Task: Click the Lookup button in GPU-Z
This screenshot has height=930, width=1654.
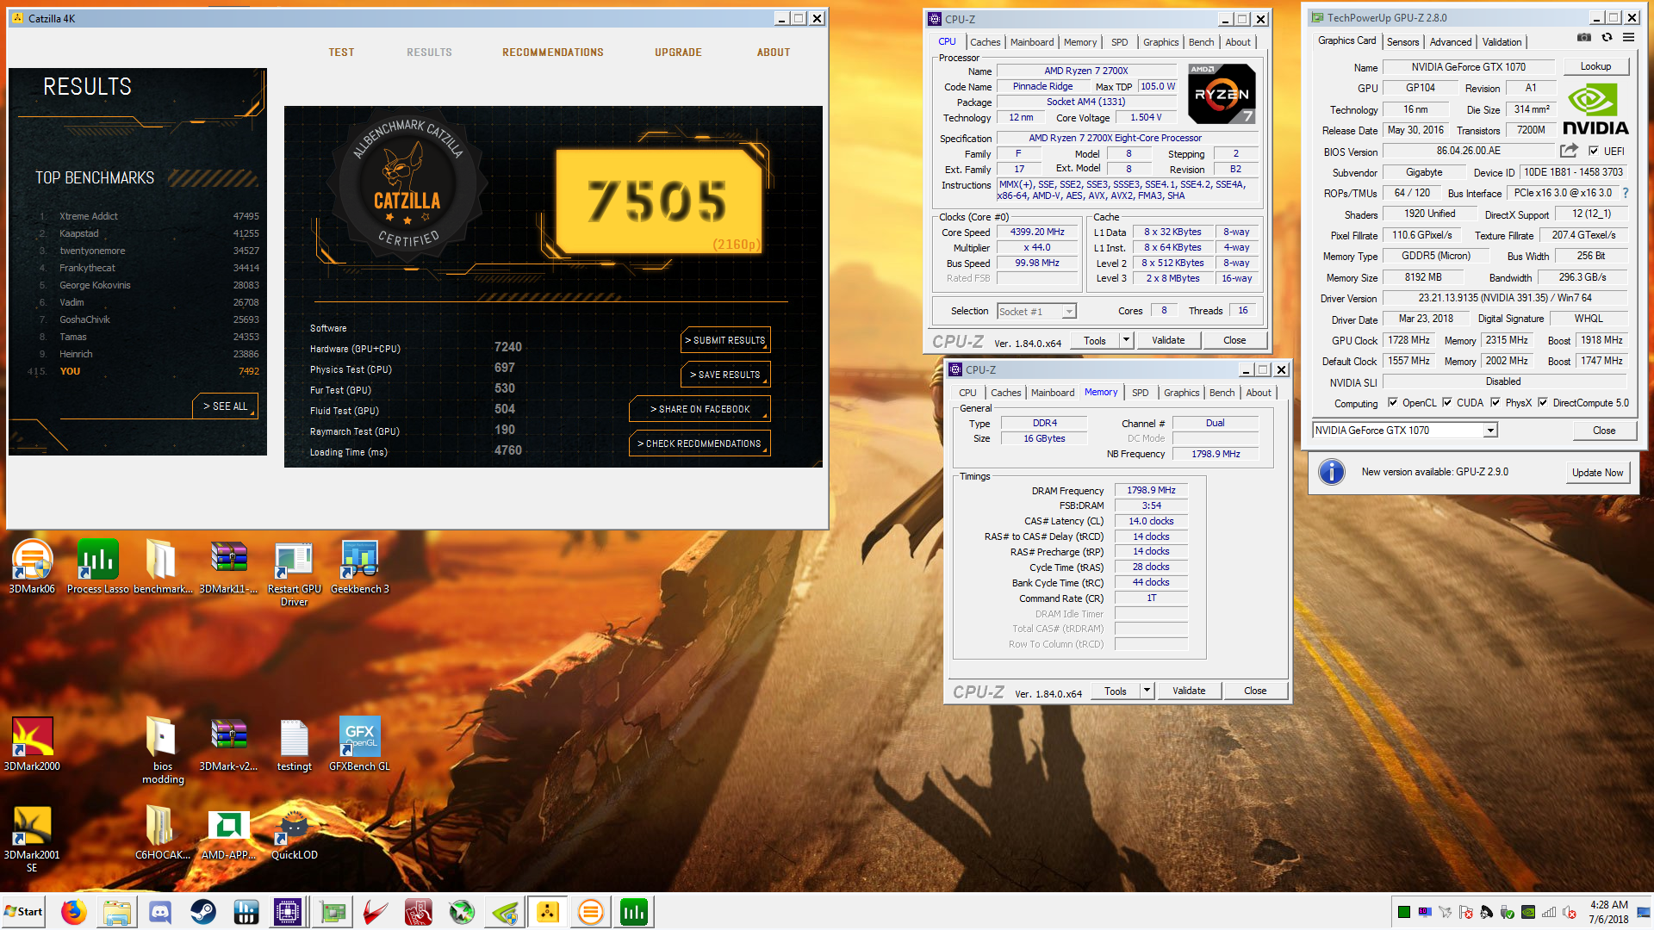Action: [1595, 66]
